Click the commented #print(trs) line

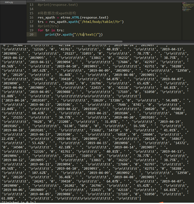click(48, 26)
